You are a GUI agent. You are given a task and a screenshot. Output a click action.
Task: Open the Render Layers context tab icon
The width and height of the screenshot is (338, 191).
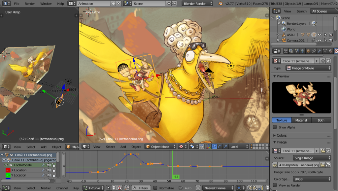pos(291,51)
